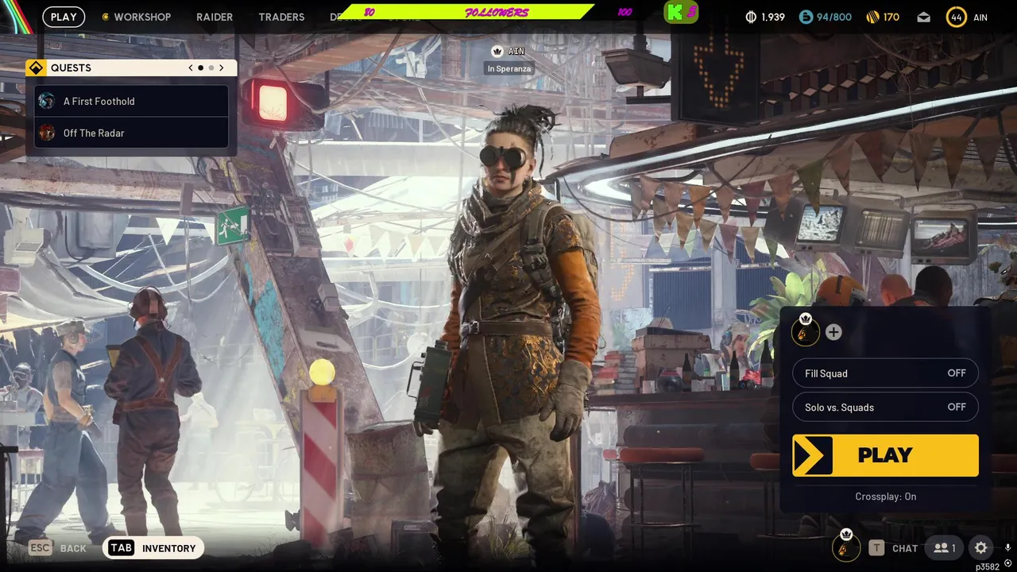This screenshot has height=572, width=1017.
Task: Click the green K stream overlay badge
Action: pyautogui.click(x=681, y=12)
